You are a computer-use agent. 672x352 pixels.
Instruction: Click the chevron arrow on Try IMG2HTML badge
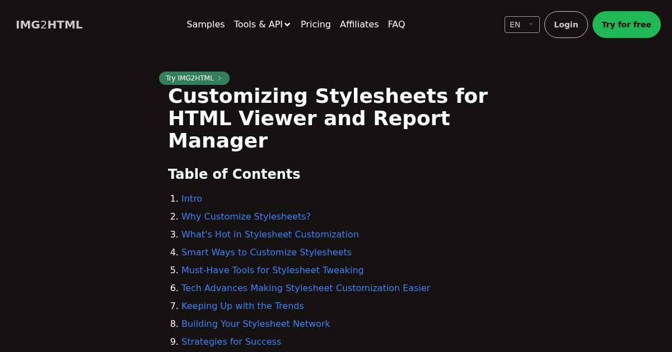(x=220, y=78)
